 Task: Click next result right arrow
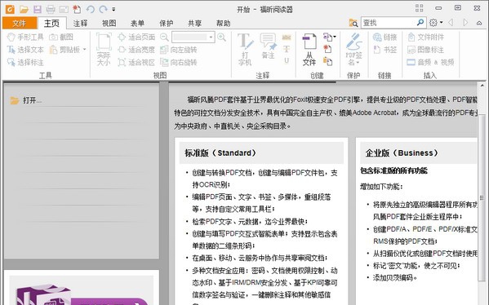[x=465, y=23]
